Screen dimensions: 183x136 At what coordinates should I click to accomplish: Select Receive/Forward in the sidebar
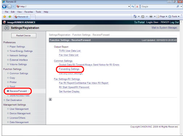click(x=18, y=91)
